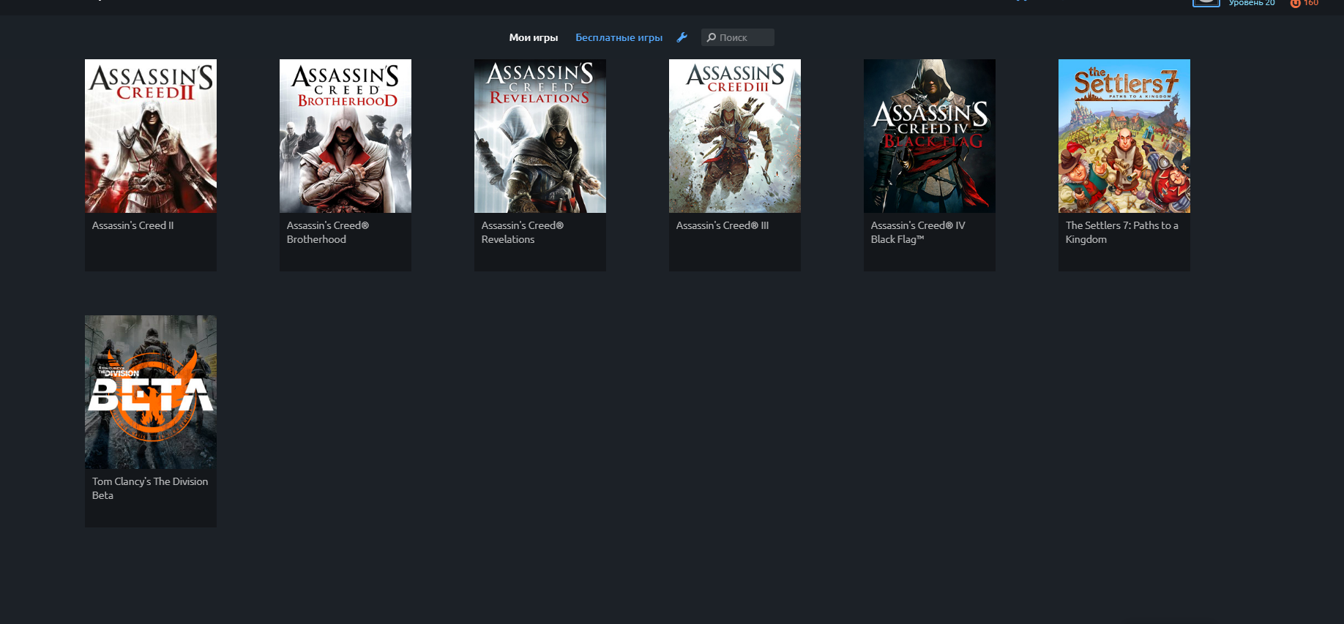Click the "Assassin's Creed® Revelations" title text
Image resolution: width=1344 pixels, height=624 pixels.
[x=523, y=233]
